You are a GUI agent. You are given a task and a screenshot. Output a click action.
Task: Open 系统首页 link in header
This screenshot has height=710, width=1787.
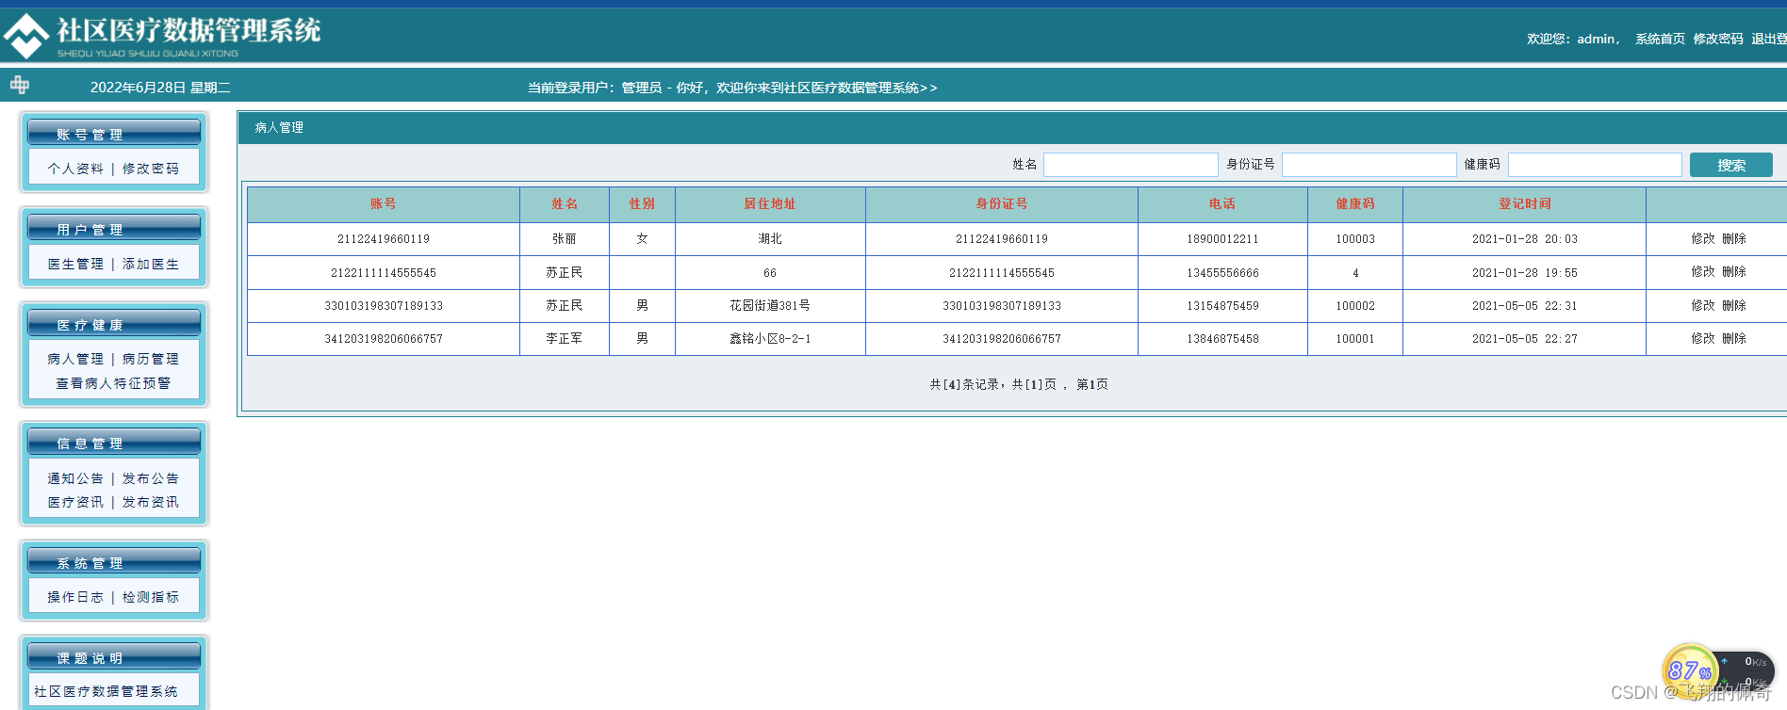[1660, 39]
